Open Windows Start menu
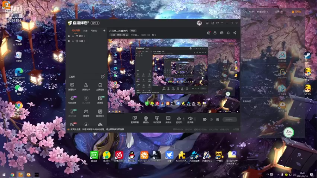Viewport: 317px width, 178px height. click(x=4, y=174)
